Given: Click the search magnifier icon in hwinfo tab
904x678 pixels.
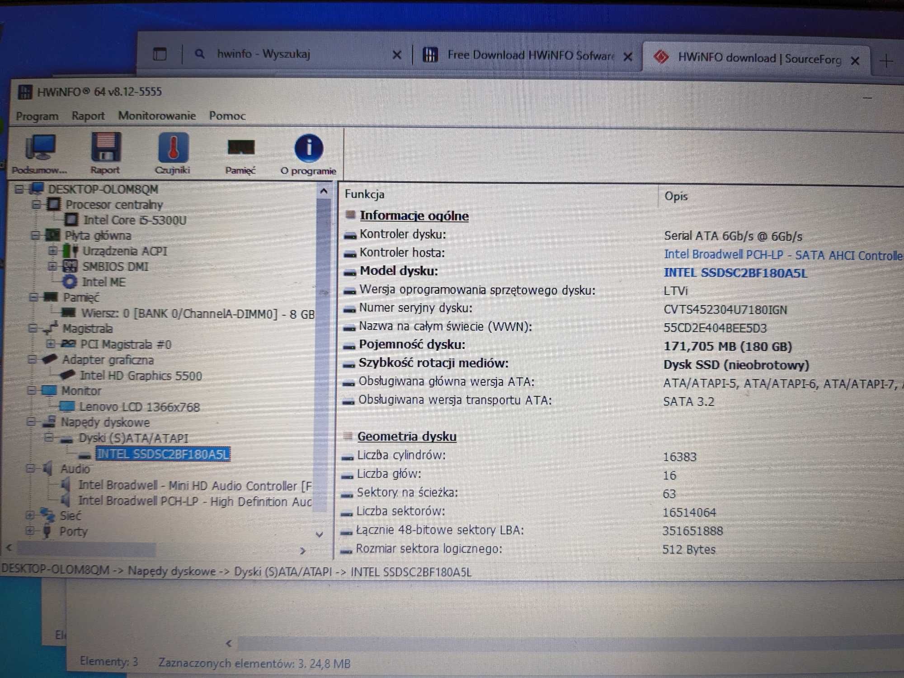Looking at the screenshot, I should (x=199, y=54).
